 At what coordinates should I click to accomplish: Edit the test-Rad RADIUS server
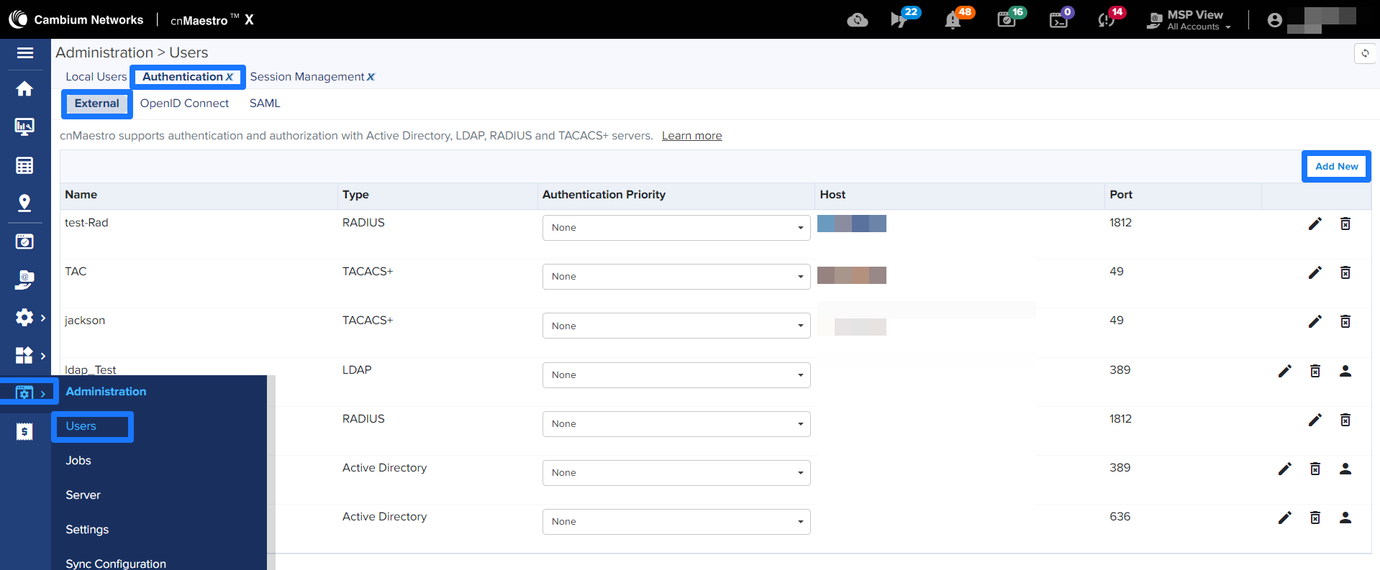(x=1315, y=224)
